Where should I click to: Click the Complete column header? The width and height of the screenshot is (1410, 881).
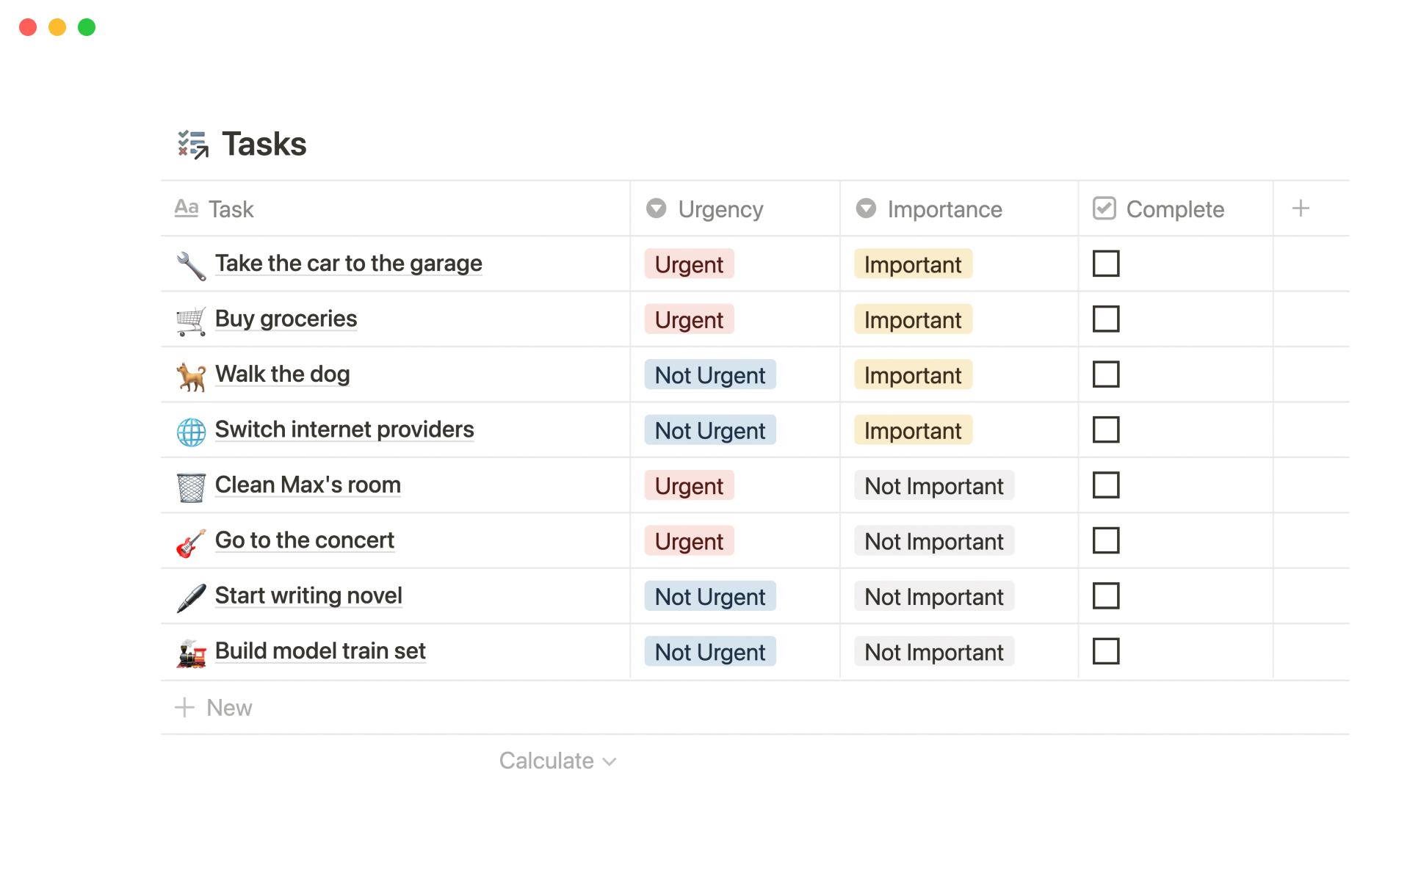(x=1174, y=209)
